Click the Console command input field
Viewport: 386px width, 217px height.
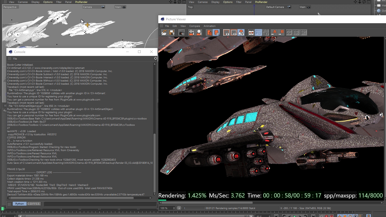(x=100, y=204)
